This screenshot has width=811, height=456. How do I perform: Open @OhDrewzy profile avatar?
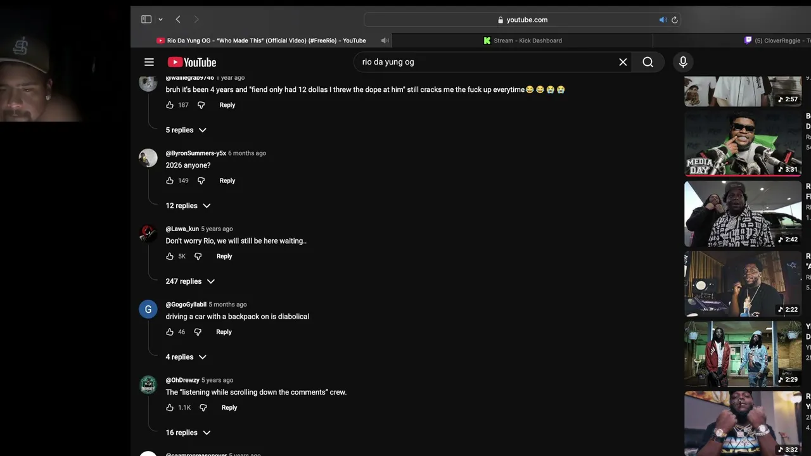148,384
